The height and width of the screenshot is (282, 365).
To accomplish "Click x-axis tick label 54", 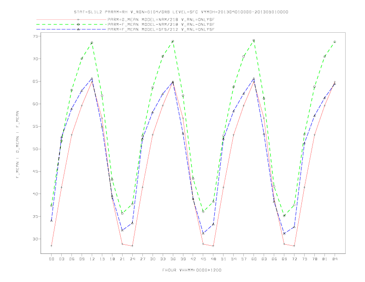I will pos(234,259).
